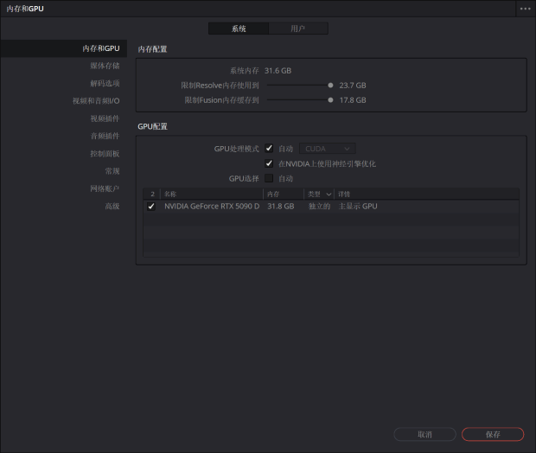Open 控制面板 settings page
The height and width of the screenshot is (453, 536).
pos(105,154)
